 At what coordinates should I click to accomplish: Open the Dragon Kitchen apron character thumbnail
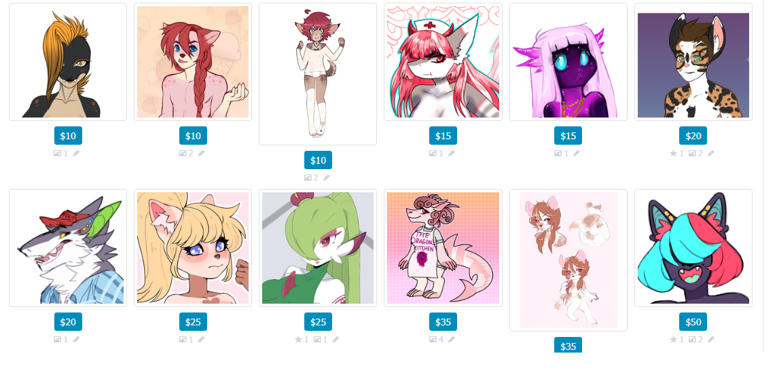click(443, 248)
